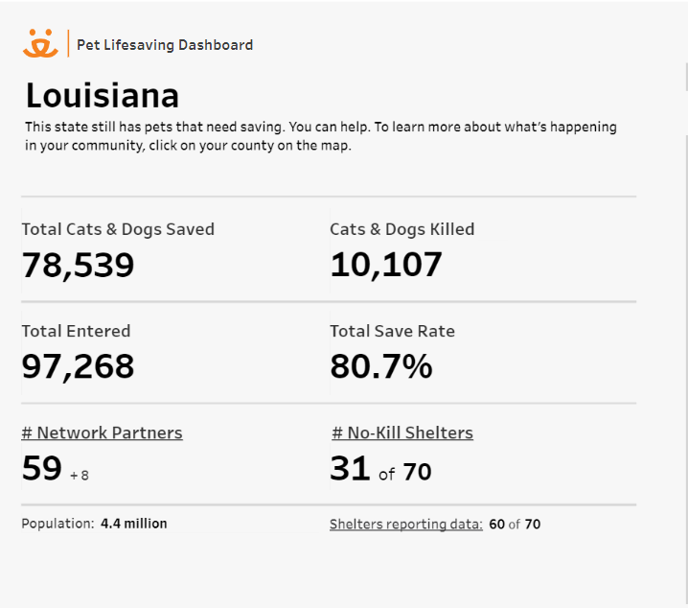This screenshot has height=608, width=688.
Task: Select the 97,268 total entered number
Action: [x=79, y=365]
